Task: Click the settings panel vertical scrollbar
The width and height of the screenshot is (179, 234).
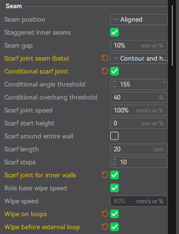Action: pos(172,36)
